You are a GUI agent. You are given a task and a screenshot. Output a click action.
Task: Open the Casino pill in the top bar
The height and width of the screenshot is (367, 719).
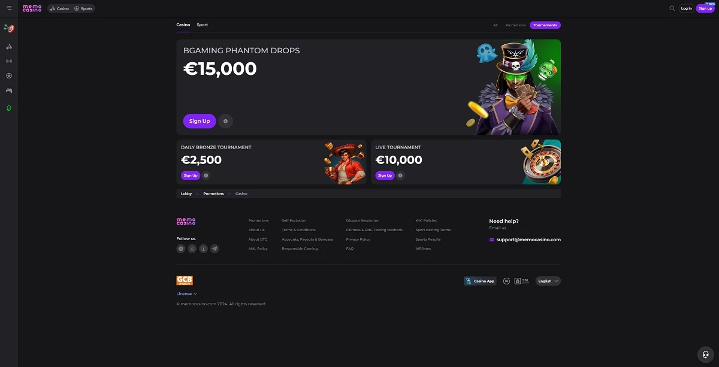[x=59, y=8]
